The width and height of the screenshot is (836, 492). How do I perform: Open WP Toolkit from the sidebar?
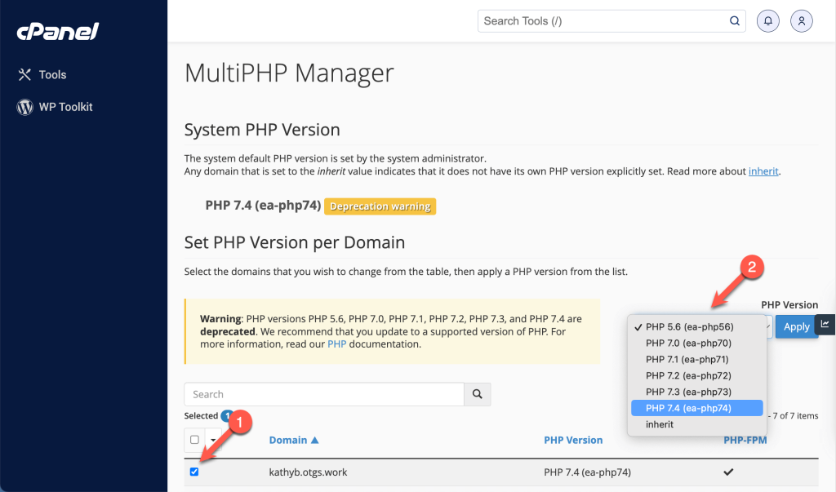click(x=65, y=107)
